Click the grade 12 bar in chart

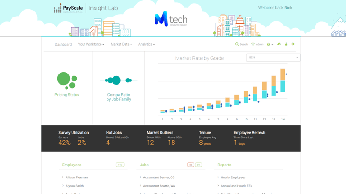(264, 90)
